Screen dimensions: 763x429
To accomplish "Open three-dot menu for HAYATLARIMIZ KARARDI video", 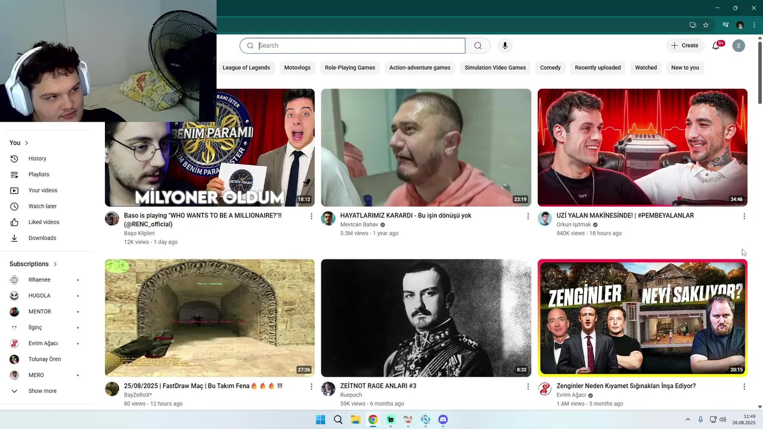I will click(x=528, y=216).
